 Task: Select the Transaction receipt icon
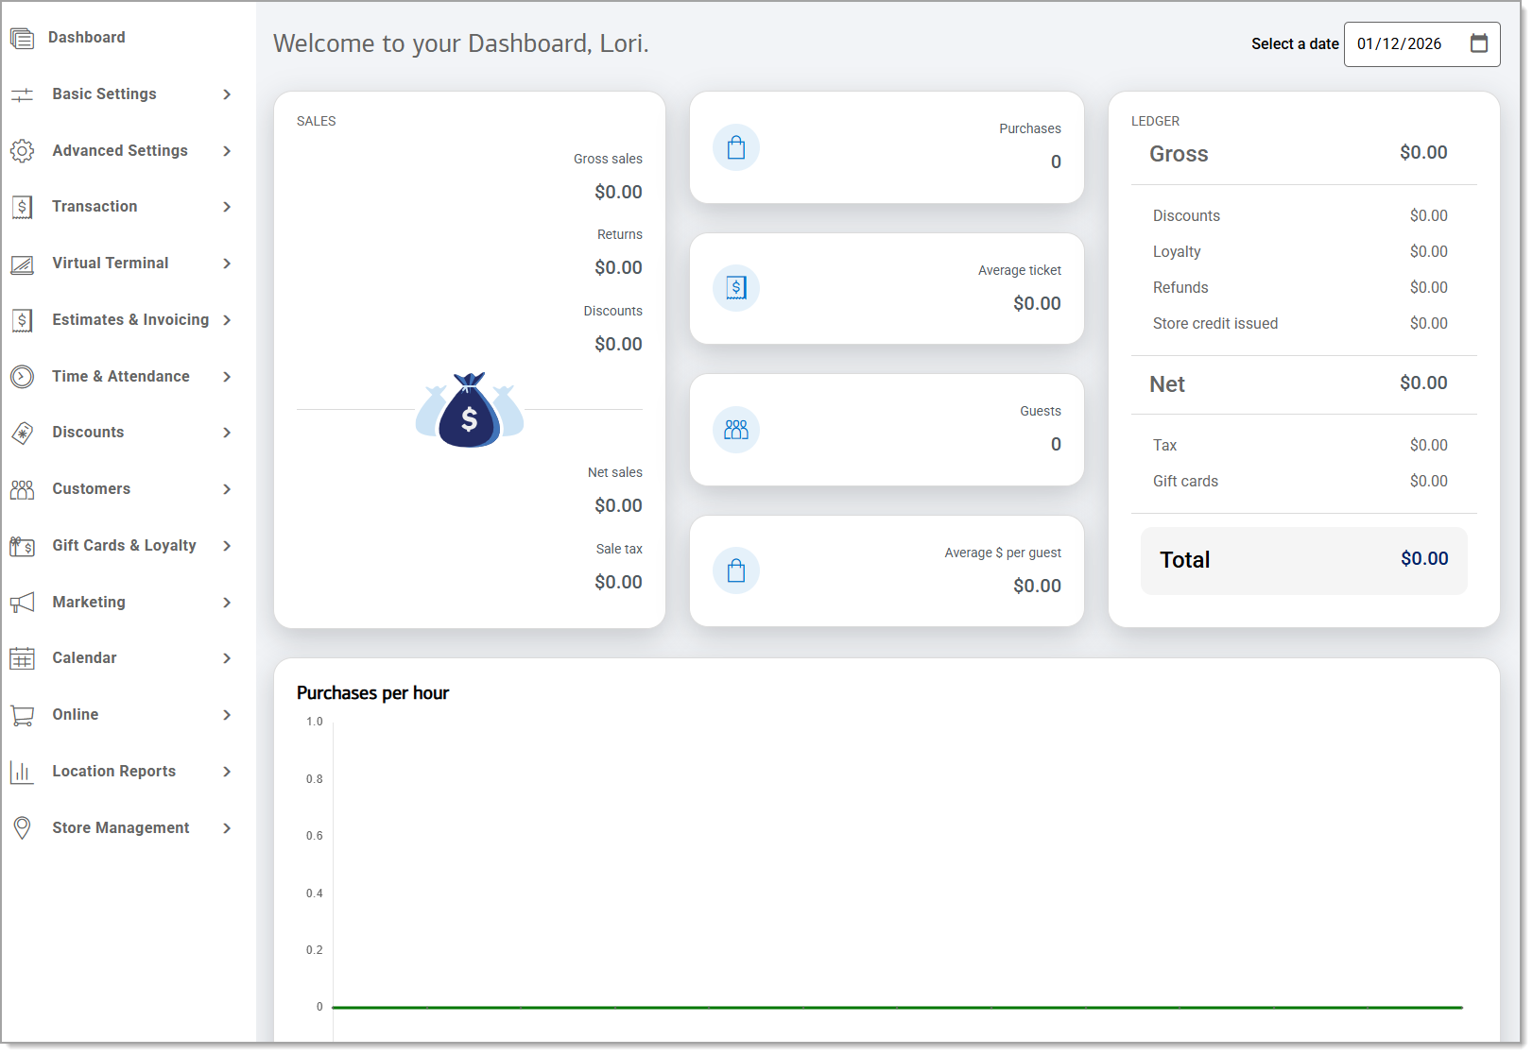tap(22, 206)
